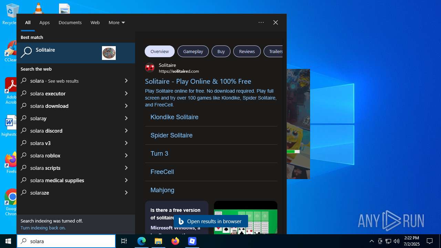441x248 pixels.
Task: Expand the More dropdown filter
Action: [x=117, y=22]
